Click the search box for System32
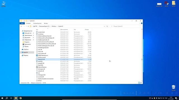Screen dimensions: 179x100 pos(126,26)
